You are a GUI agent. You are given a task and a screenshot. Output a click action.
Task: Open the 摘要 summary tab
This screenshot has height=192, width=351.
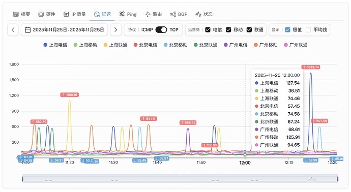point(21,14)
